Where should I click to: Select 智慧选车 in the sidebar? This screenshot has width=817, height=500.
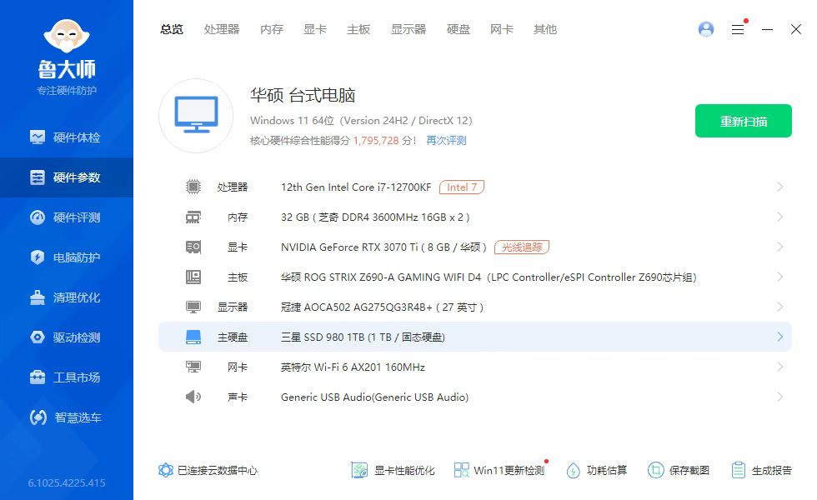pos(67,417)
